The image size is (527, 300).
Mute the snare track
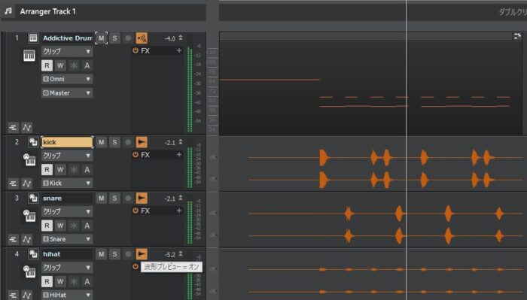[x=101, y=198]
